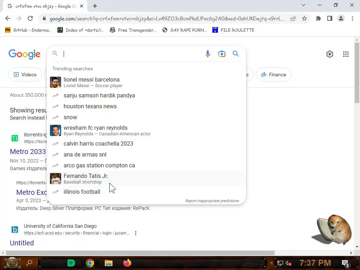Choose suggestion wrexham fc ryan reynolds

point(146,130)
